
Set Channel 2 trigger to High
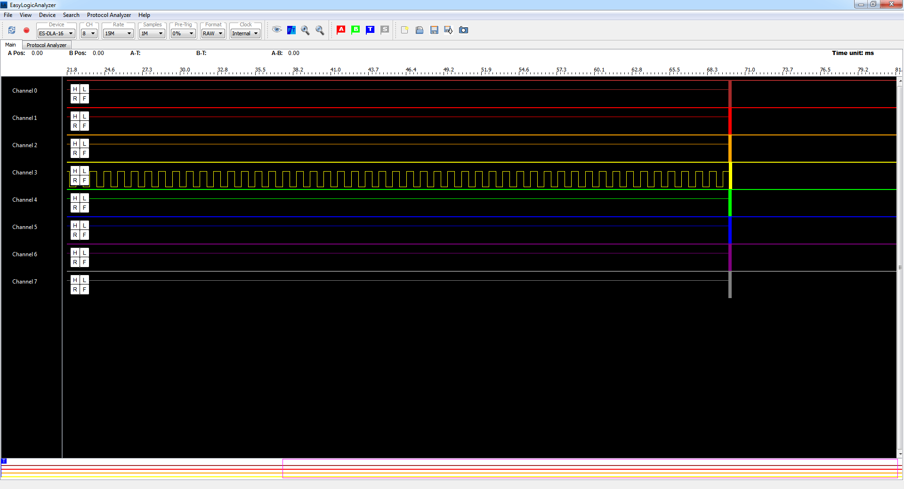pos(75,143)
